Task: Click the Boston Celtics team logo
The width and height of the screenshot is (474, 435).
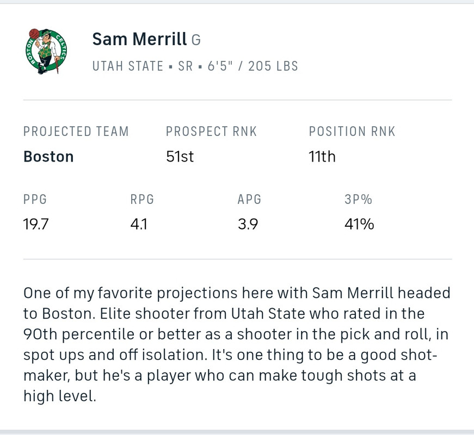Action: coord(46,51)
